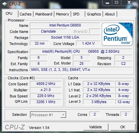Image resolution: width=139 pixels, height=133 pixels.
Task: Click the Socket 1156 LGA package value
Action: coord(65,37)
